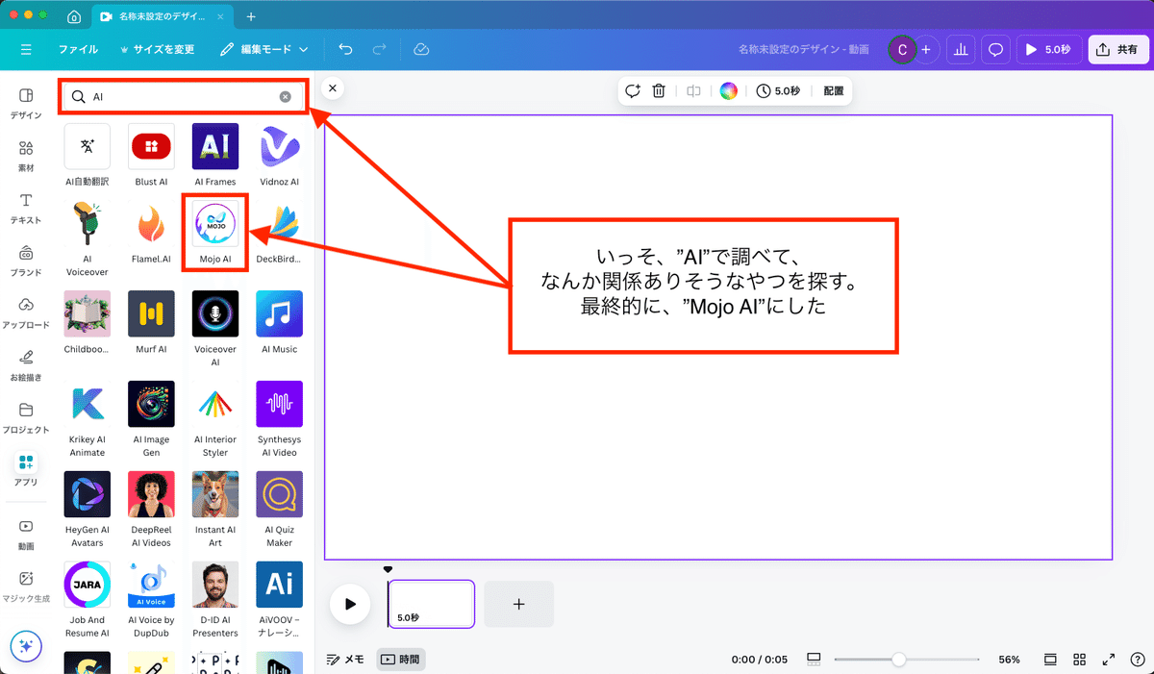
Task: Open the Flamel.AI app
Action: click(x=151, y=225)
